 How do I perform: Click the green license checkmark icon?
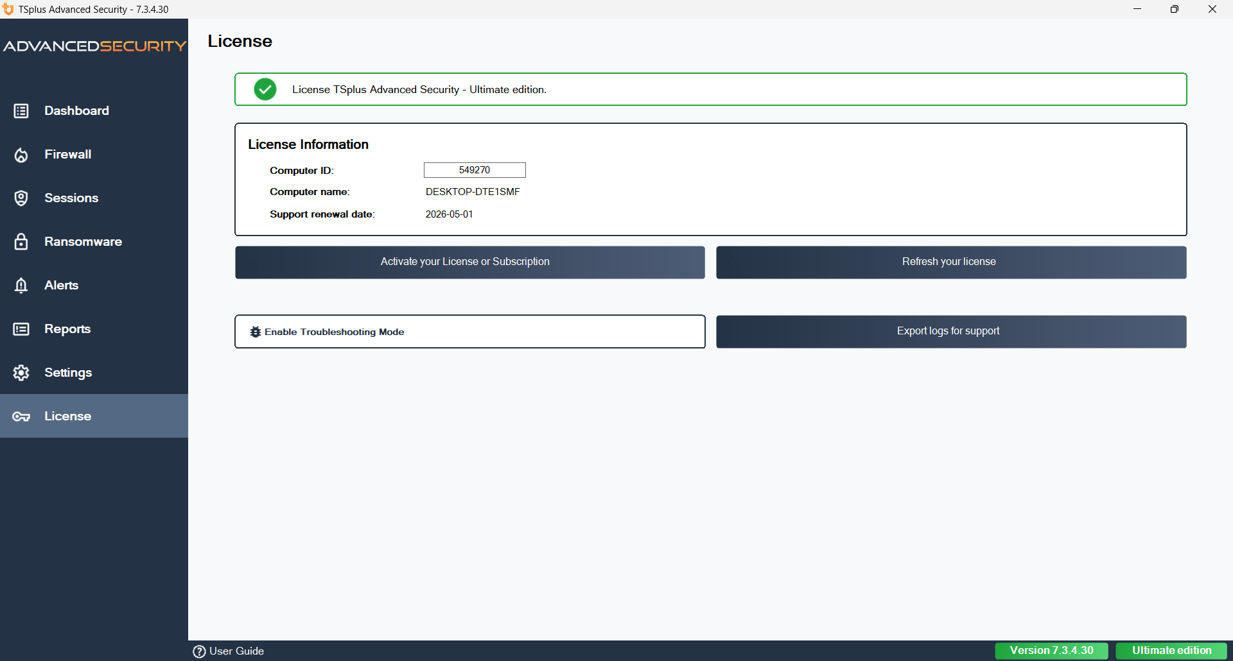pos(265,89)
